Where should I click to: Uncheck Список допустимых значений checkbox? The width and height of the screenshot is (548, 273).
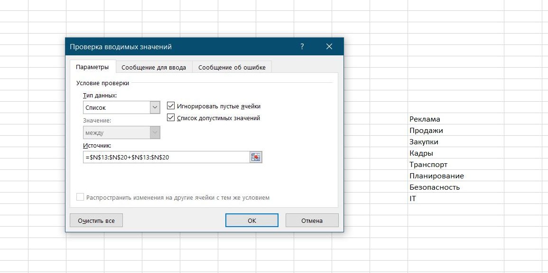coord(171,118)
